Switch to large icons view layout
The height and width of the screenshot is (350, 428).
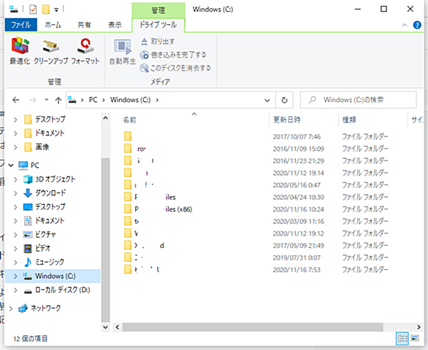click(x=415, y=338)
